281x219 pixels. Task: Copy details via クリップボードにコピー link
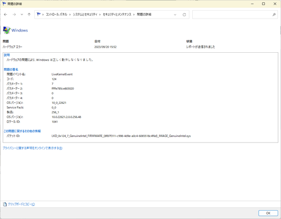[21, 204]
